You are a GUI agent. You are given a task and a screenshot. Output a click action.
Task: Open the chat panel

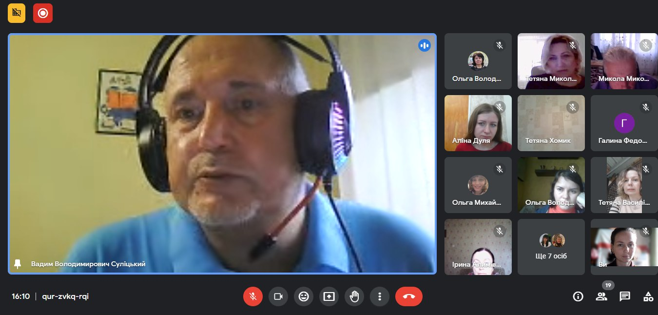[625, 296]
